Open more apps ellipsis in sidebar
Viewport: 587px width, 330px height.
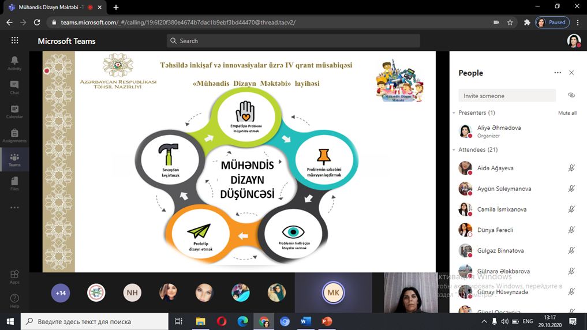tap(14, 208)
